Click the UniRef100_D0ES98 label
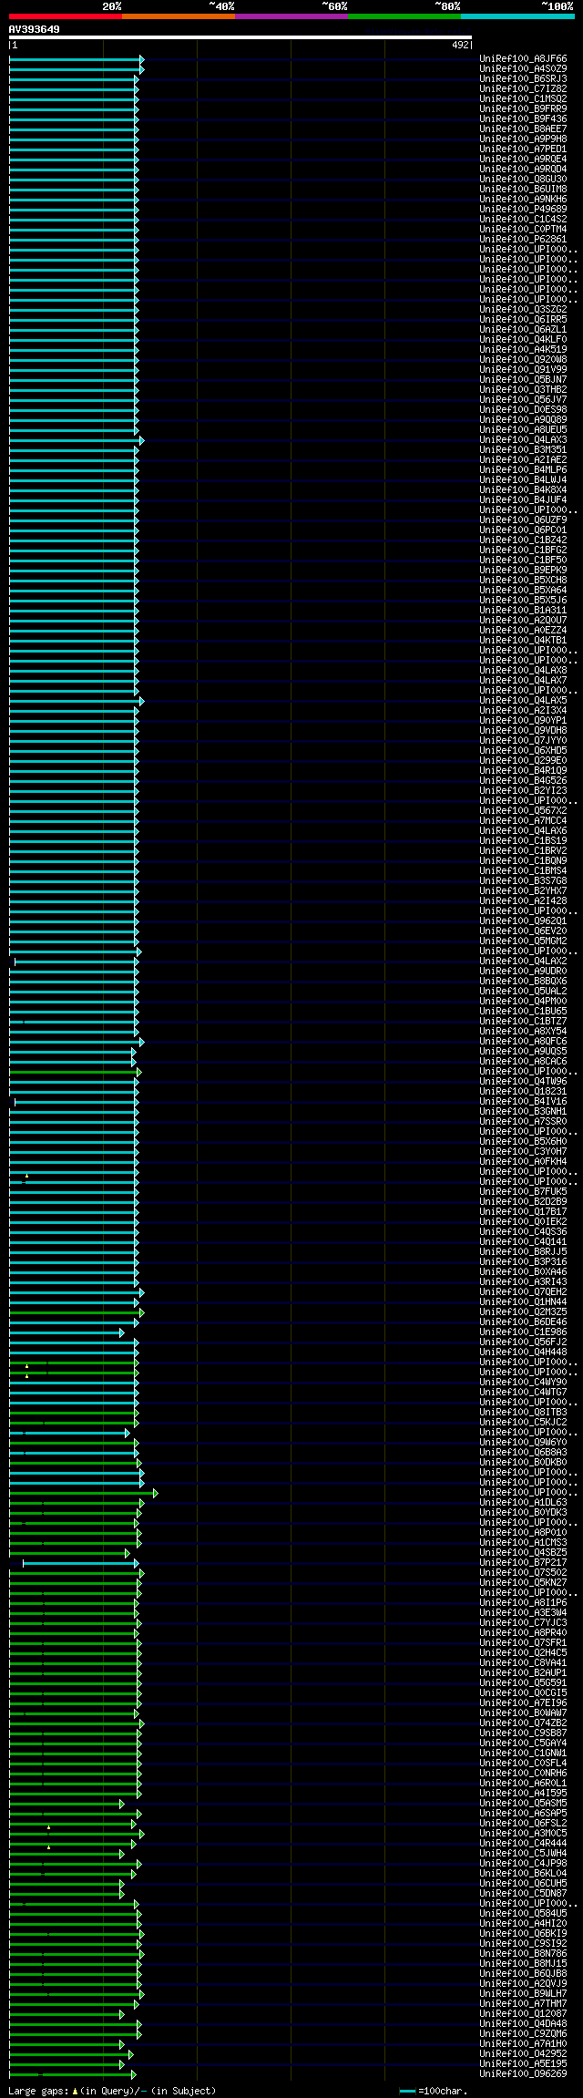This screenshot has height=2098, width=583. click(523, 410)
